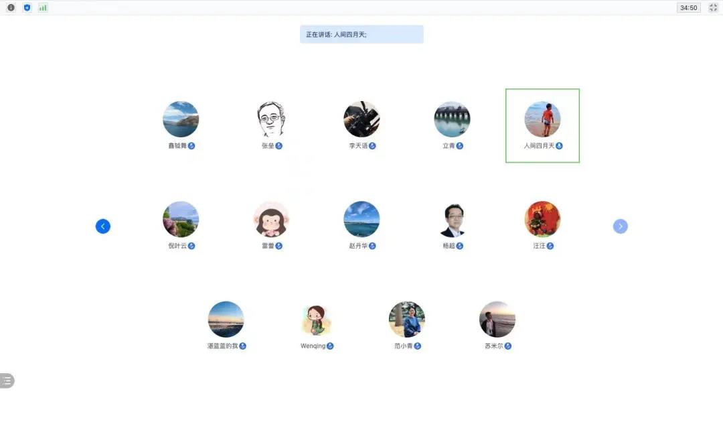This screenshot has width=723, height=424.
Task: Click the 34:50 meeting timer
Action: 688,8
